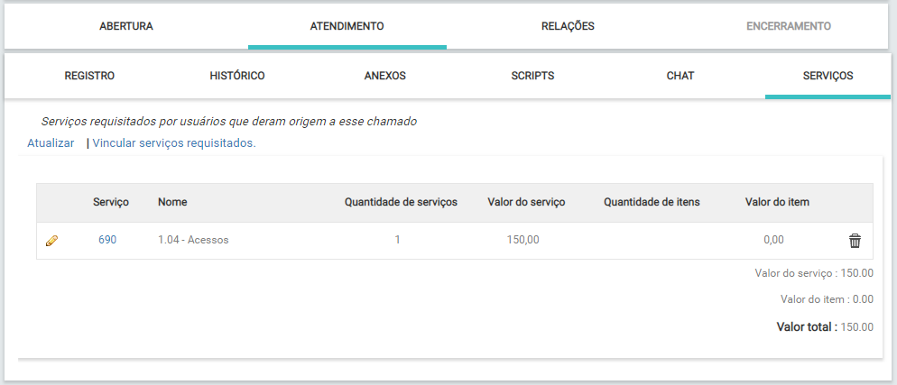The image size is (897, 385).
Task: Click Vincular serviços requisitados link
Action: tap(174, 143)
